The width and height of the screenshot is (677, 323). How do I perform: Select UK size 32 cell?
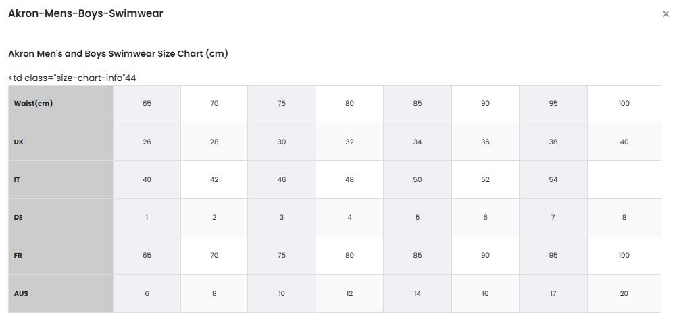click(349, 142)
